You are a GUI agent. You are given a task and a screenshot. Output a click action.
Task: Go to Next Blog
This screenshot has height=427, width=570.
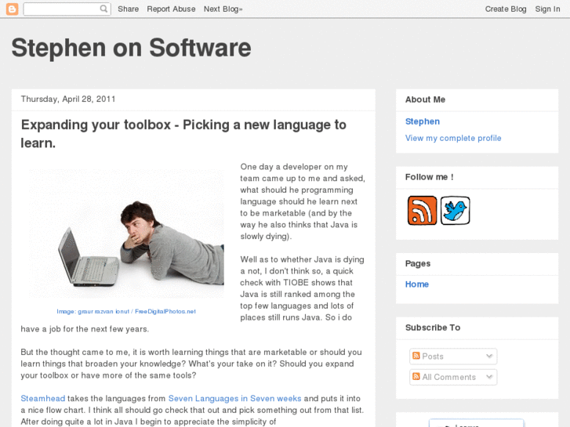[223, 9]
